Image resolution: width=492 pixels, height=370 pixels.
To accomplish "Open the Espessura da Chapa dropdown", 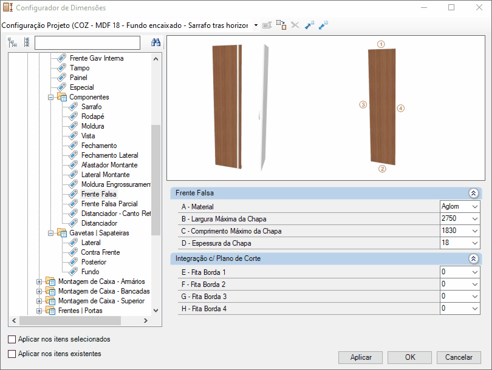I will (x=474, y=243).
